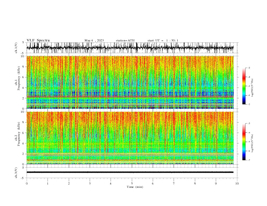Click time axis tick label "9"
The width and height of the screenshot is (267, 206).
tap(216, 183)
